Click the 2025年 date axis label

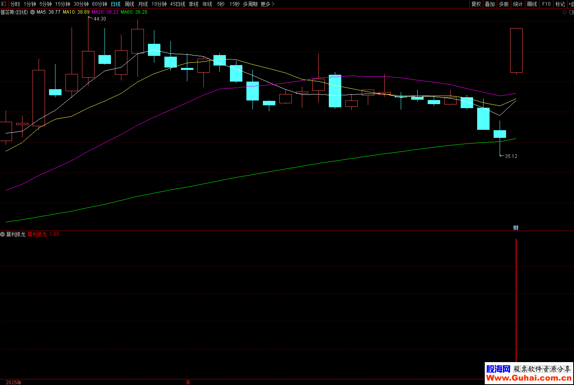[x=14, y=382]
